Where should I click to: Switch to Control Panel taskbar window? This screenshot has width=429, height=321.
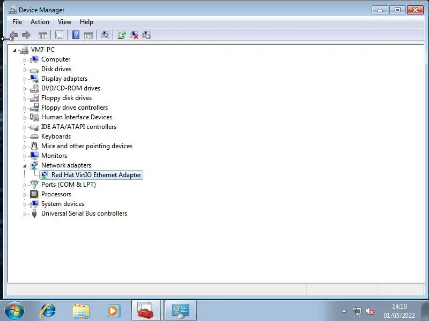[181, 310]
